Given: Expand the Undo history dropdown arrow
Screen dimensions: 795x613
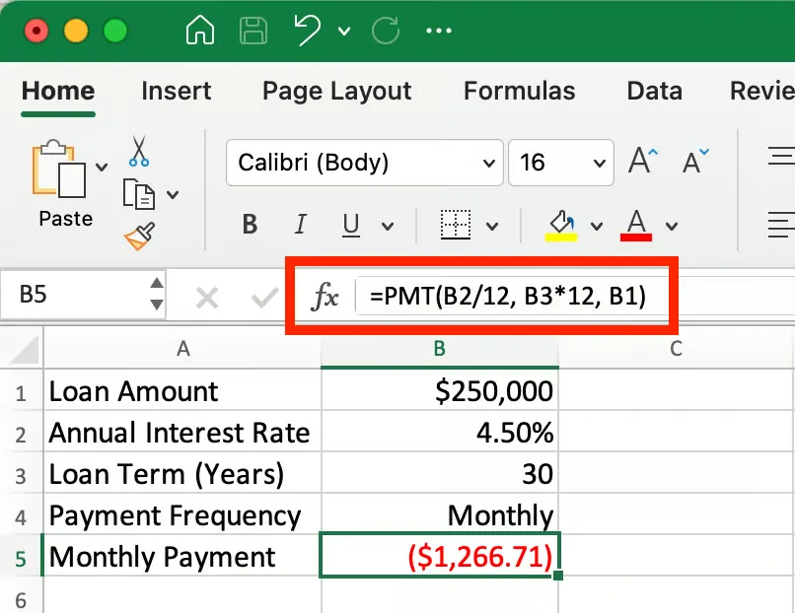Looking at the screenshot, I should pos(343,32).
